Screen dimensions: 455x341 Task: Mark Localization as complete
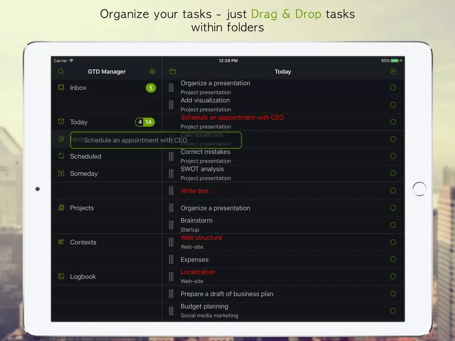coord(393,276)
